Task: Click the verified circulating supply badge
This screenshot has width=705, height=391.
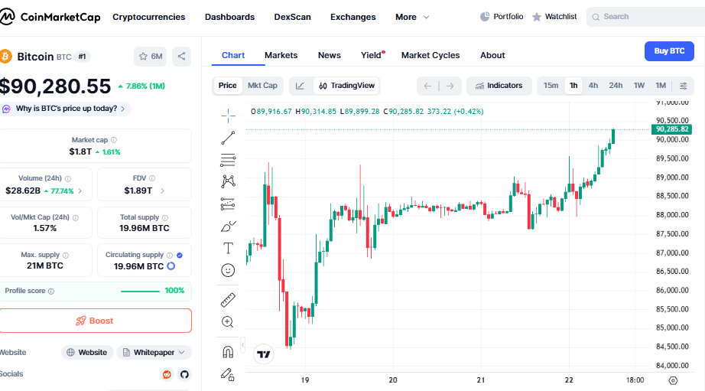Action: pos(180,255)
